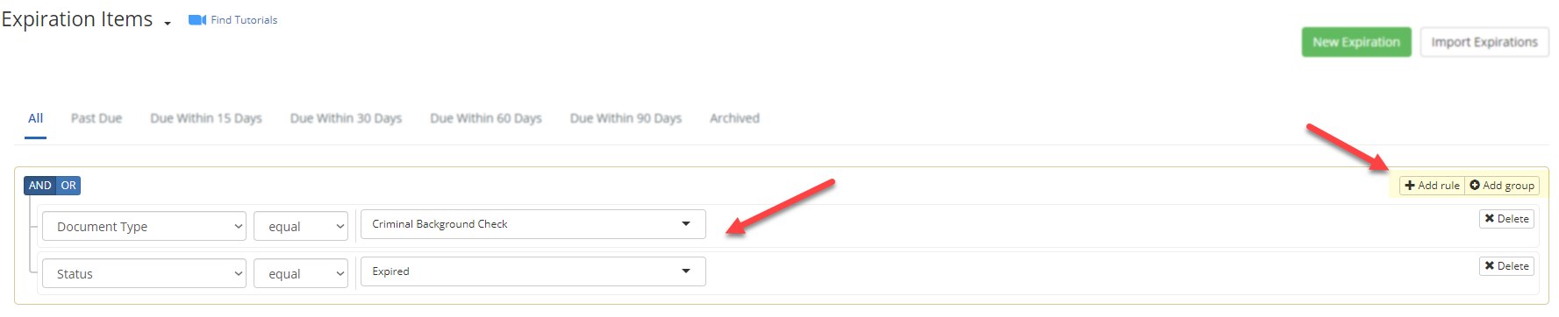Click the Add group button

pos(1502,186)
